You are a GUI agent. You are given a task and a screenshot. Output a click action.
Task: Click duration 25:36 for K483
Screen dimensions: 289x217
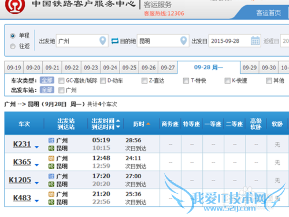click(x=134, y=194)
